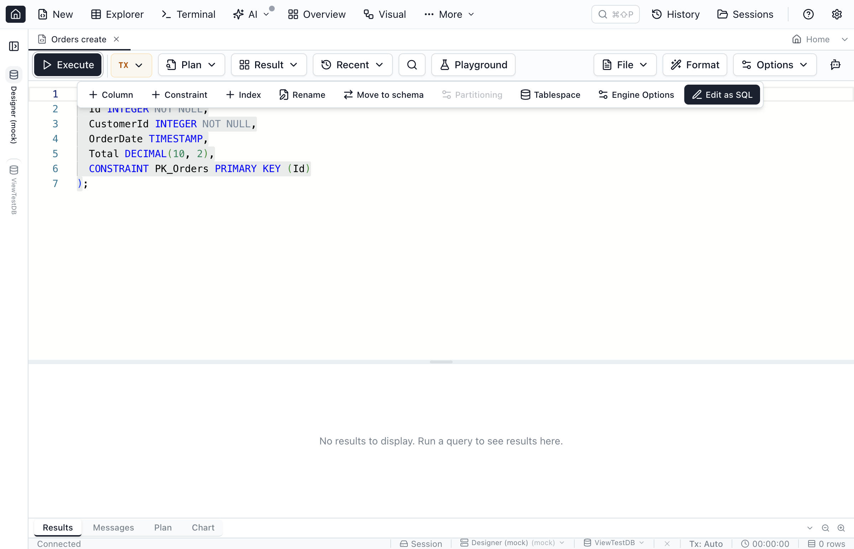The width and height of the screenshot is (854, 549).
Task: Click the 0 rows indicator in status bar
Action: pos(827,544)
